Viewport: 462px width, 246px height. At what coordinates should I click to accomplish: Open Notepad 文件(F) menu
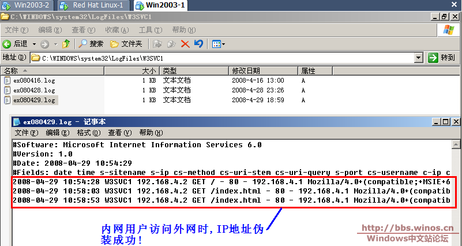coord(27,133)
